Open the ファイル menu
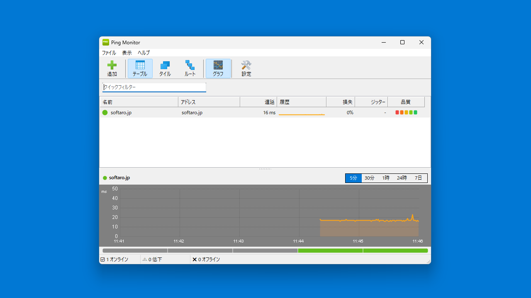 [109, 53]
